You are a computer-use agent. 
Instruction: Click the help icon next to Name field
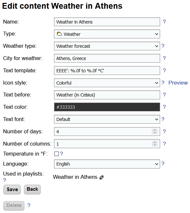(x=164, y=22)
